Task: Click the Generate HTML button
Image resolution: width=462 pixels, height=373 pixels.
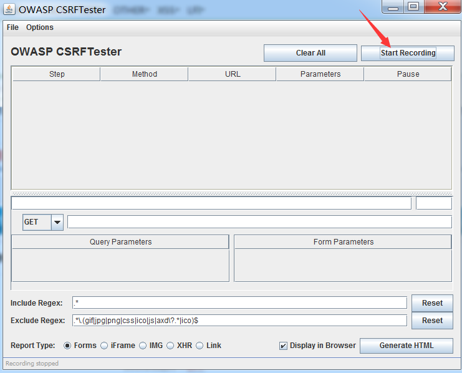Action: (407, 346)
